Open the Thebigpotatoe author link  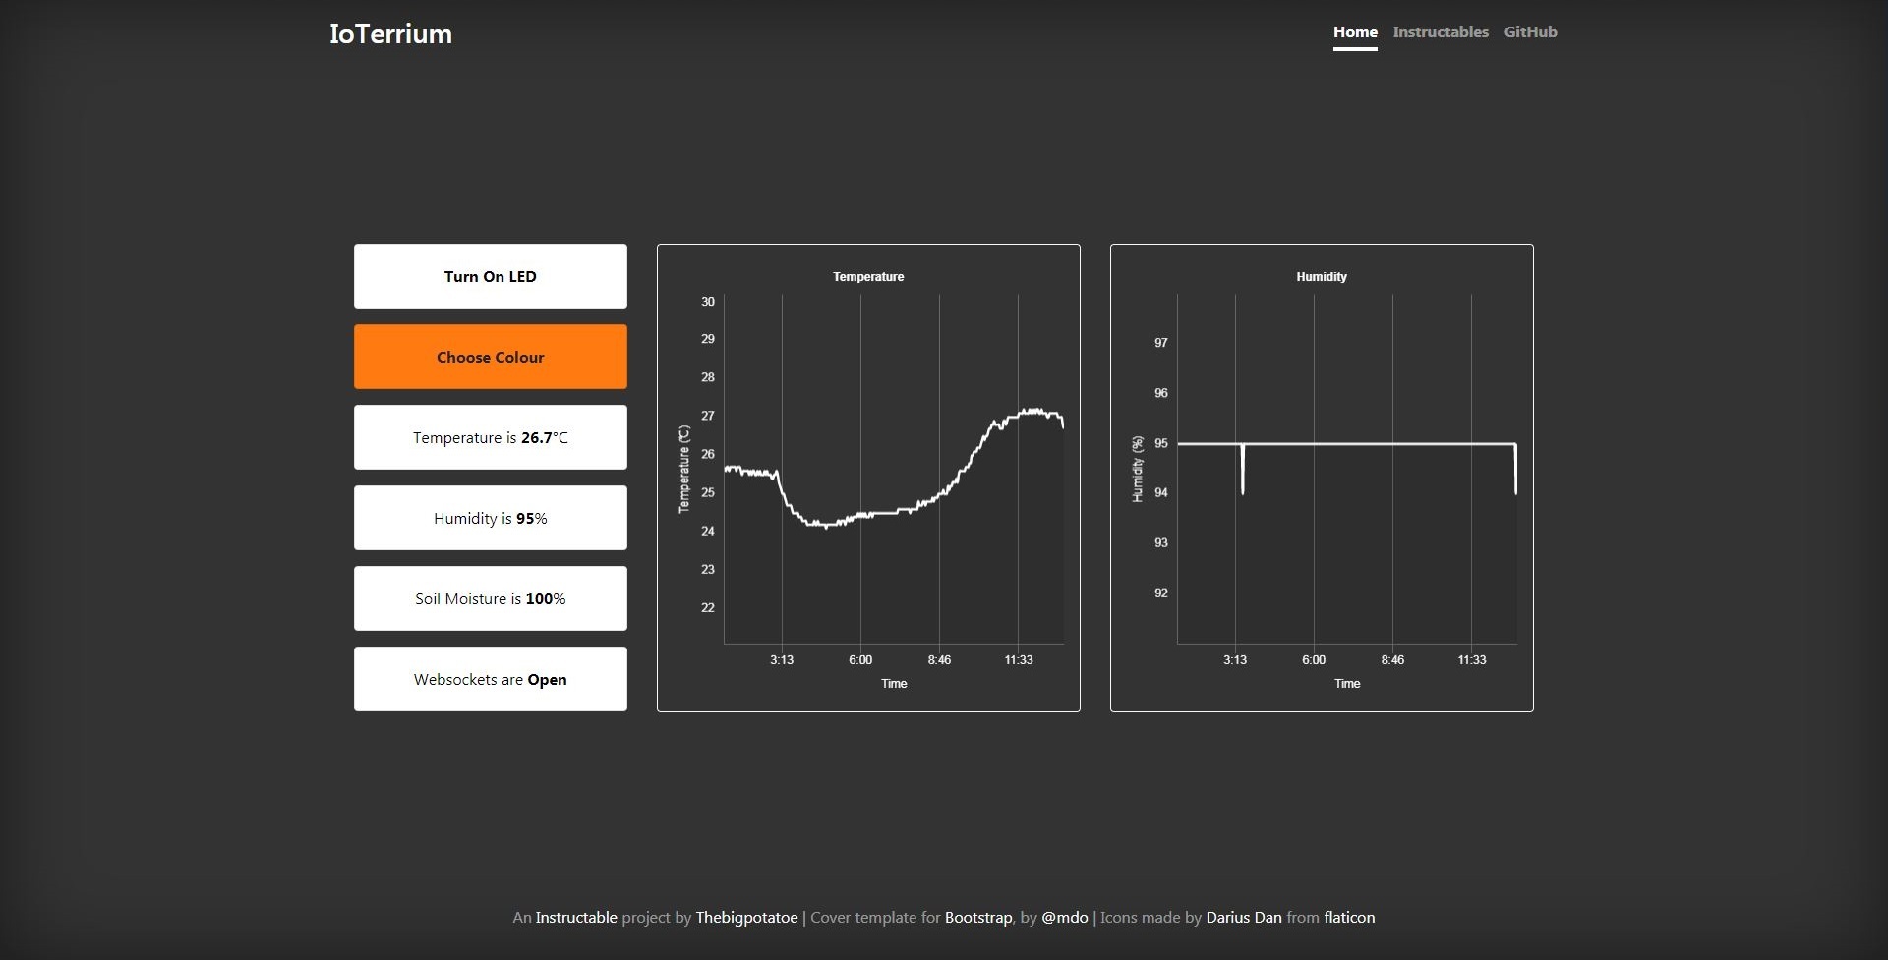pos(746,917)
